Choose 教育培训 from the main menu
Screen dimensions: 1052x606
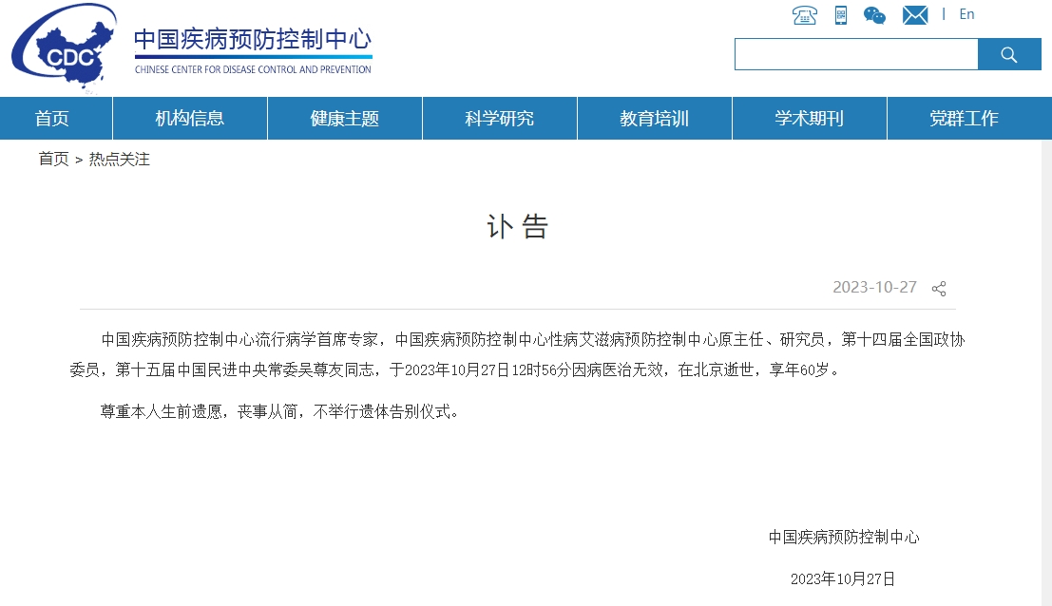[x=655, y=119]
